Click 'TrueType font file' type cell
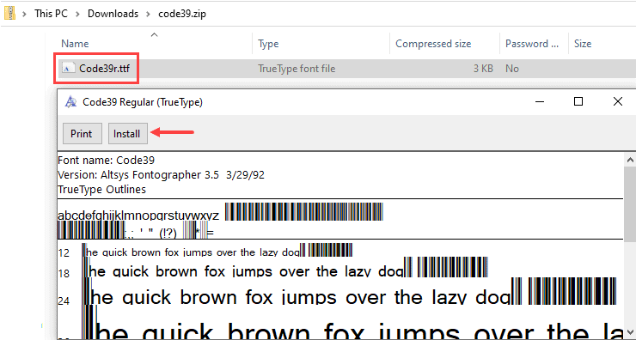 pyautogui.click(x=297, y=69)
